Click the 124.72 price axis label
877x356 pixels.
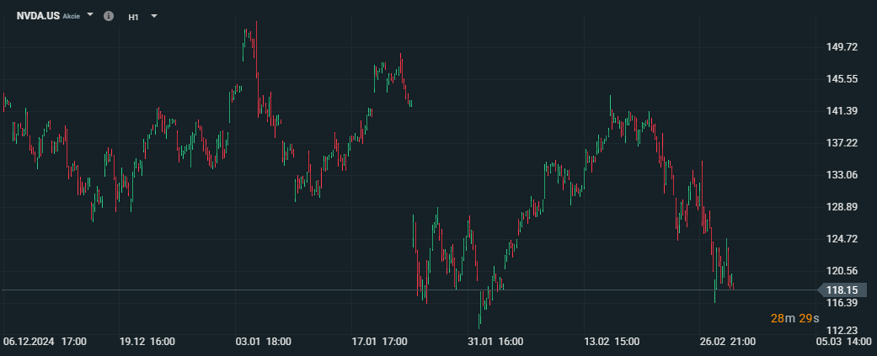(842, 239)
